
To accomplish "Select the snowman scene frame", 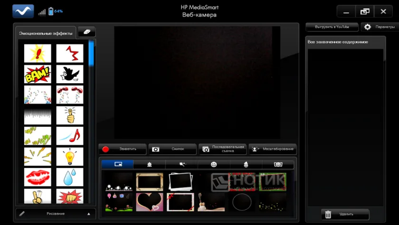I will pos(211,202).
